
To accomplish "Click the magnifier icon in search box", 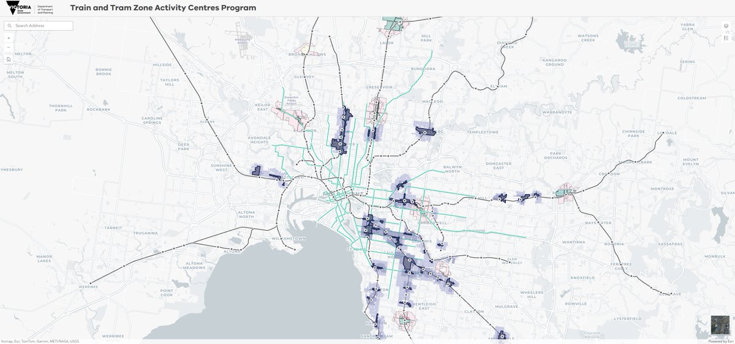I will (x=10, y=26).
